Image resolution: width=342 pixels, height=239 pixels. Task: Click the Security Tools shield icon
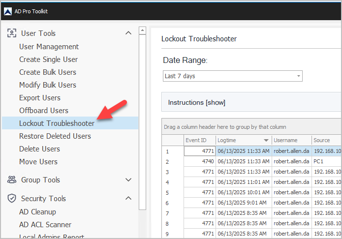12,199
